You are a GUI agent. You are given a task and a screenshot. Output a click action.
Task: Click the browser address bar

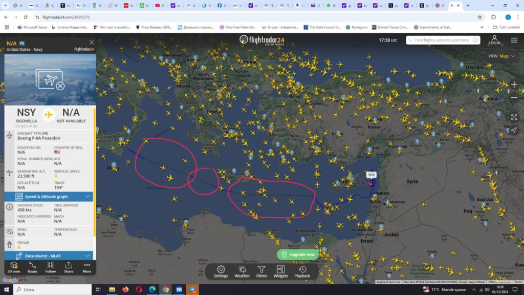(257, 17)
